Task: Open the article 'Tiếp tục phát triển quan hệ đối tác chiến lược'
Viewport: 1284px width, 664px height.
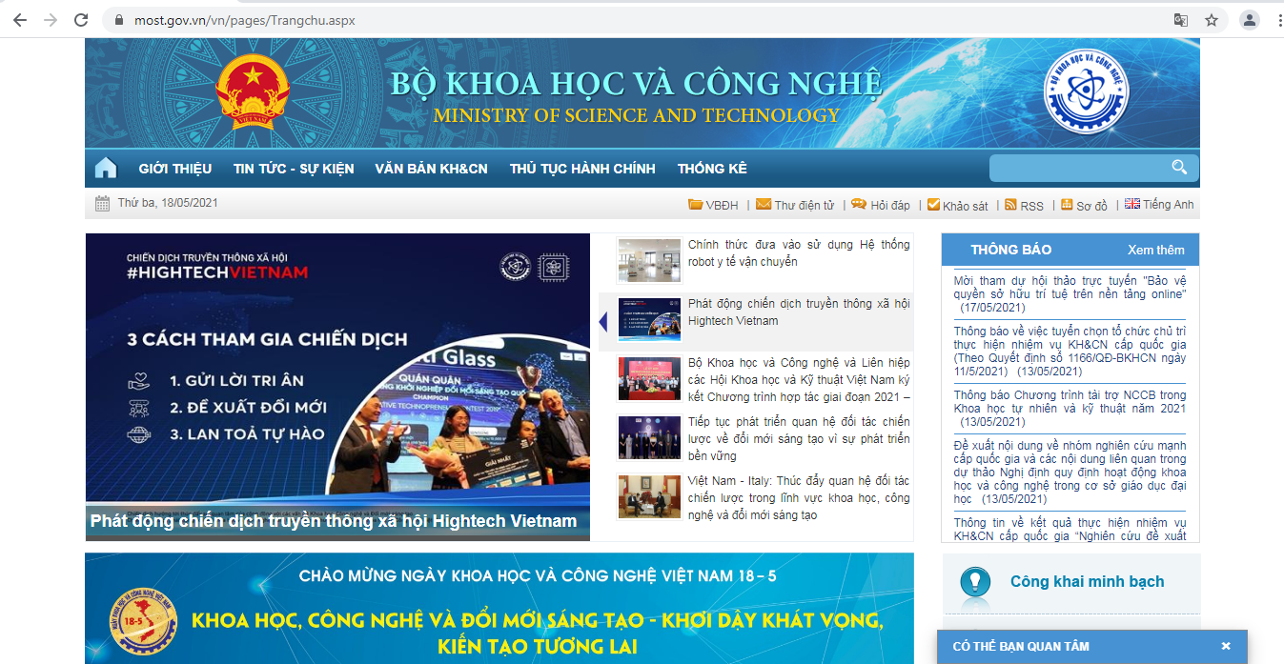Action: (799, 439)
